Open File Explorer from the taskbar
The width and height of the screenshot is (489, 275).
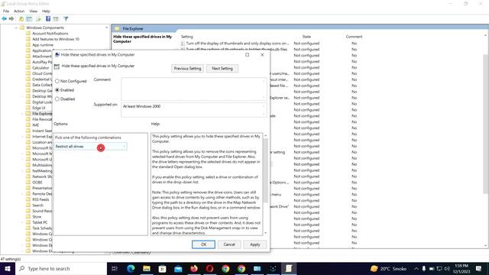tap(147, 268)
